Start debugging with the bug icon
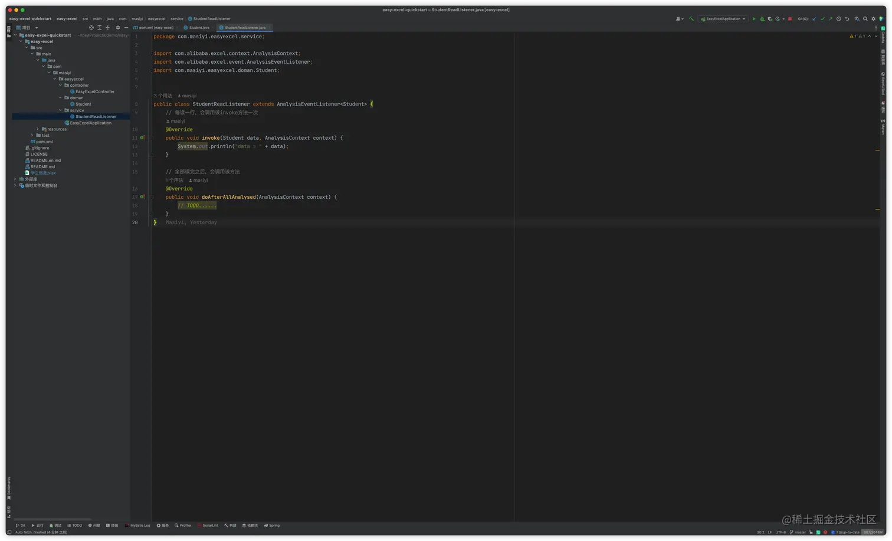Screen dimensions: 892x541 pyautogui.click(x=762, y=19)
